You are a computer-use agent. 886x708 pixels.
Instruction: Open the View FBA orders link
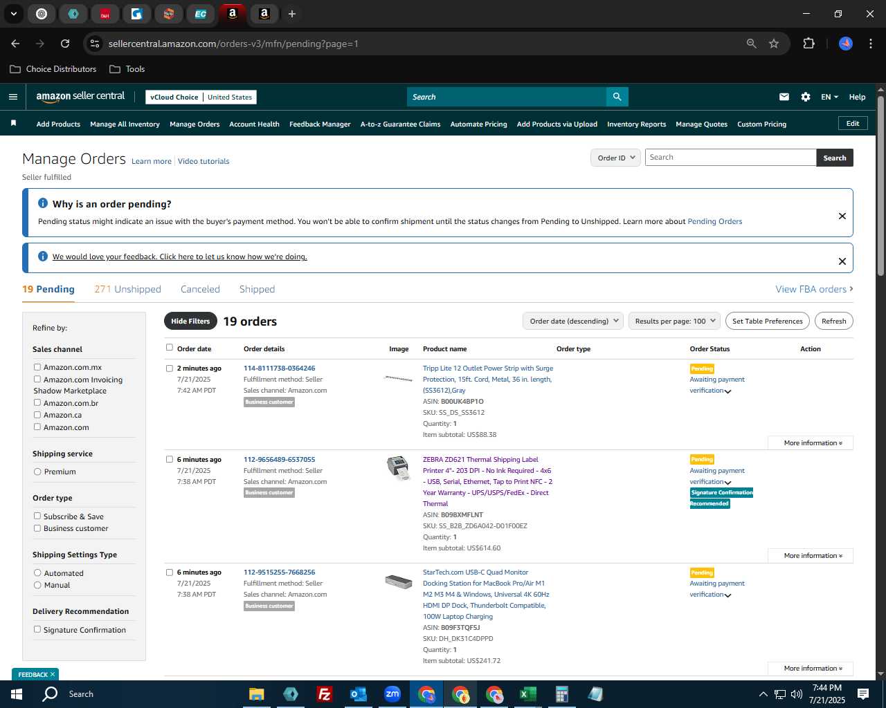tap(814, 289)
